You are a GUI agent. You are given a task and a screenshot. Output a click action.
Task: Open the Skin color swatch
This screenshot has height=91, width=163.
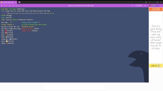pos(6,33)
